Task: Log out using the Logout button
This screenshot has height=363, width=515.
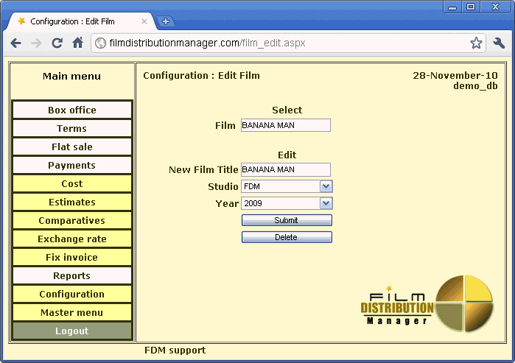Action: pos(72,331)
